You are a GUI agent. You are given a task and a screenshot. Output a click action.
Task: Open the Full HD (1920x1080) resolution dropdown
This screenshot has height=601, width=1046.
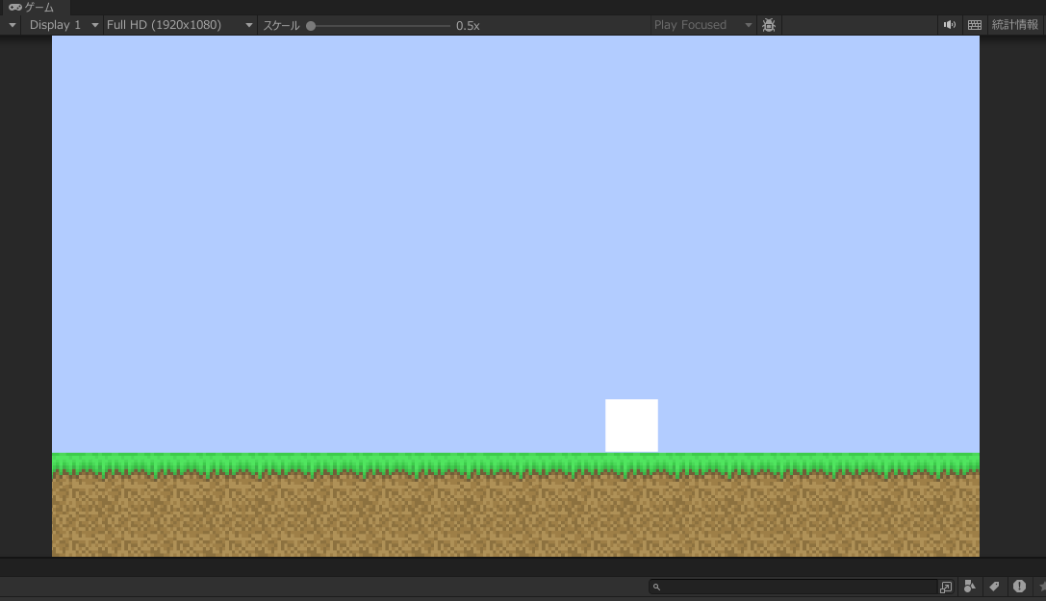pyautogui.click(x=179, y=25)
